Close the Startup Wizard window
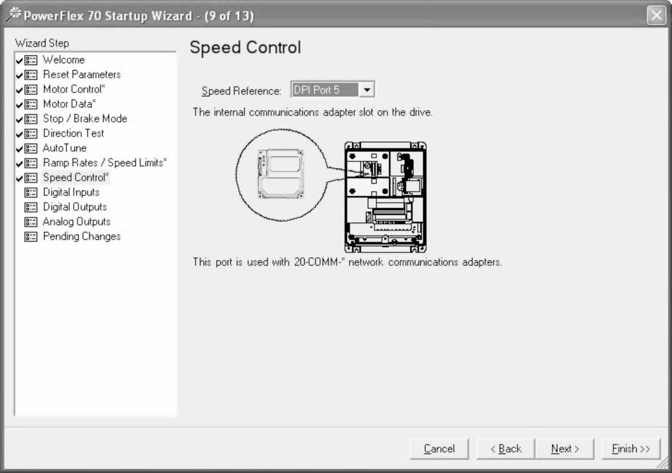 click(656, 15)
